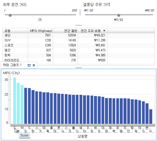
Task: Select the 막대 그래프 1 tab label
Action: 12,65
